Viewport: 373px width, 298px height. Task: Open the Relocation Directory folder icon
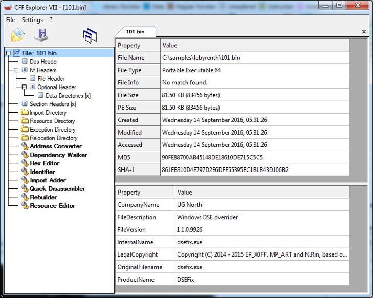25,138
